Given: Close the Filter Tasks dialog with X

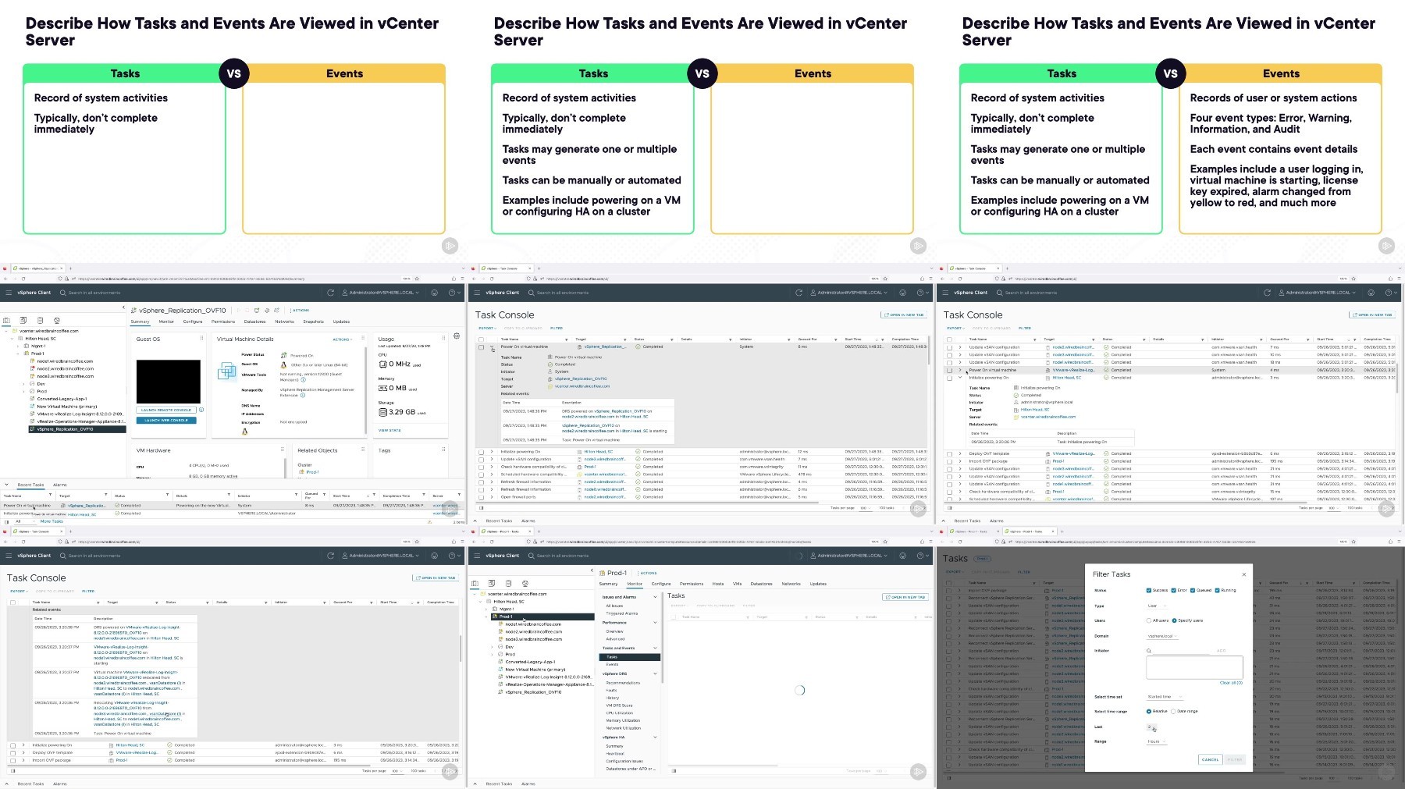Looking at the screenshot, I should (1243, 574).
